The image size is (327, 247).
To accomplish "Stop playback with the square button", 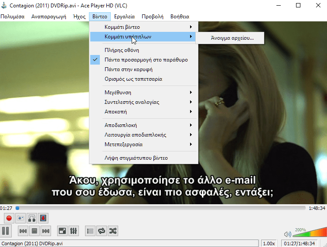I will tap(35, 230).
